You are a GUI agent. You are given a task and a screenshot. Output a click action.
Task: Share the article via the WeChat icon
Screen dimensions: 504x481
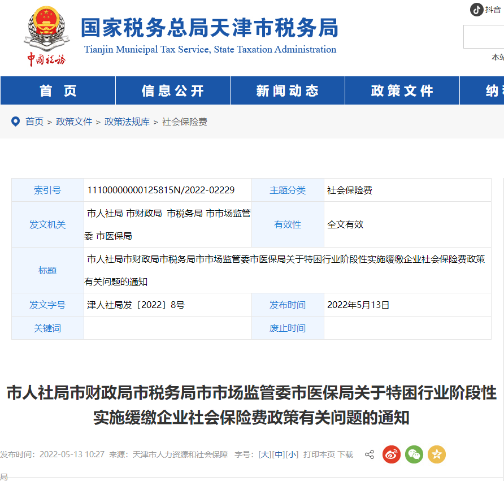pyautogui.click(x=414, y=454)
